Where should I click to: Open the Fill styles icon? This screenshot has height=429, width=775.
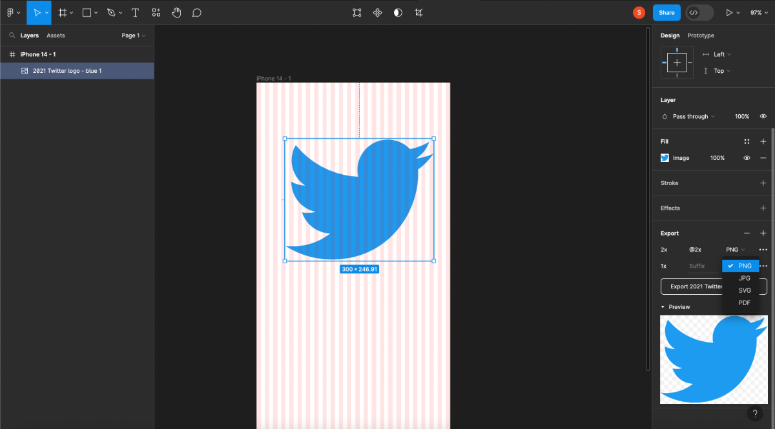tap(747, 141)
